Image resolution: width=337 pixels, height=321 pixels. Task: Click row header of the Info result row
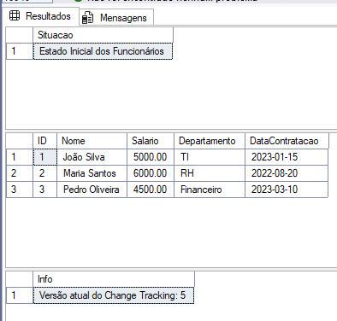pos(20,295)
